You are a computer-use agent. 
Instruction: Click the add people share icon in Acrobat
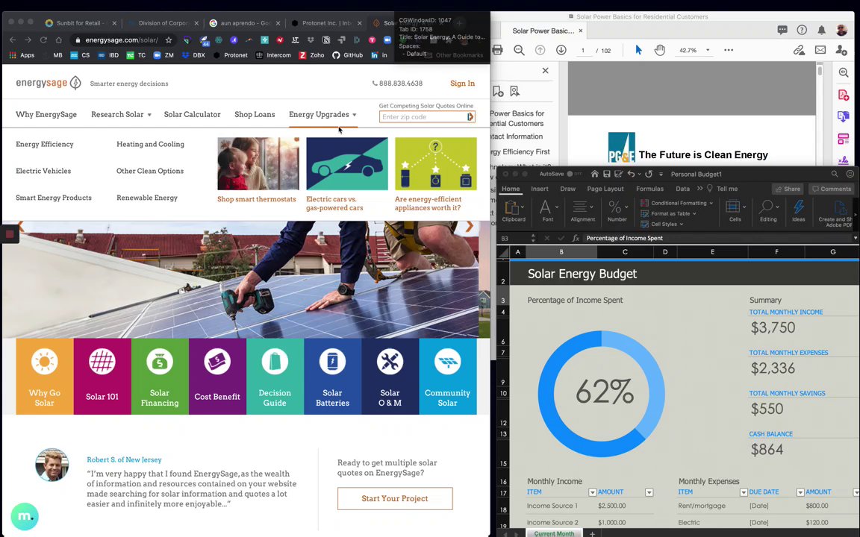(841, 50)
